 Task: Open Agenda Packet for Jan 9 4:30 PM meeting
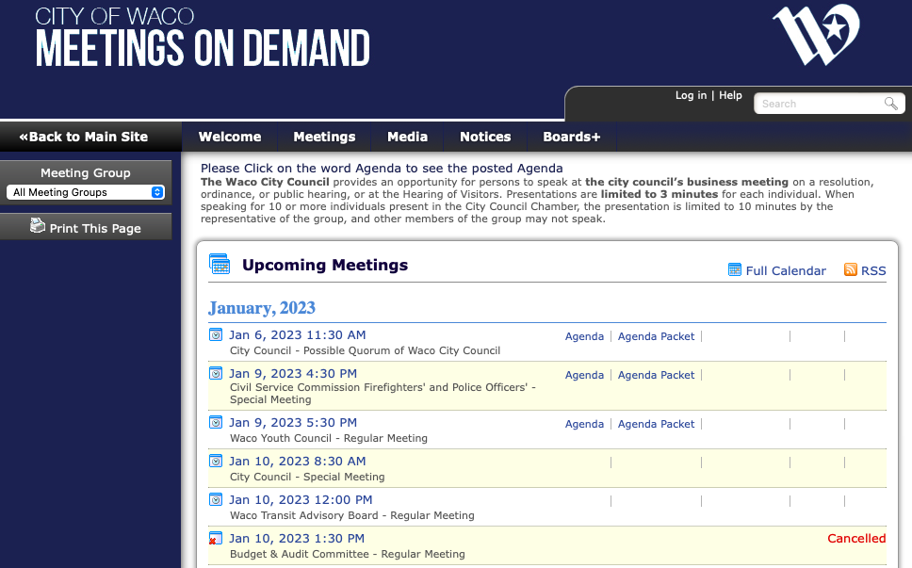(656, 375)
